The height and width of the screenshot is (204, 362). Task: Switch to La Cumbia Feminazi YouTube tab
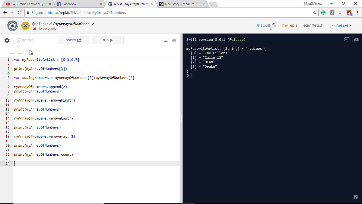coord(29,4)
